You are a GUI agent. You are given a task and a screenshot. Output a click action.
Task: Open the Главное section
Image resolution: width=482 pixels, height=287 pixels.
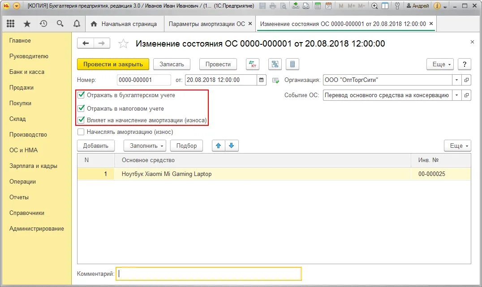[x=20, y=41]
